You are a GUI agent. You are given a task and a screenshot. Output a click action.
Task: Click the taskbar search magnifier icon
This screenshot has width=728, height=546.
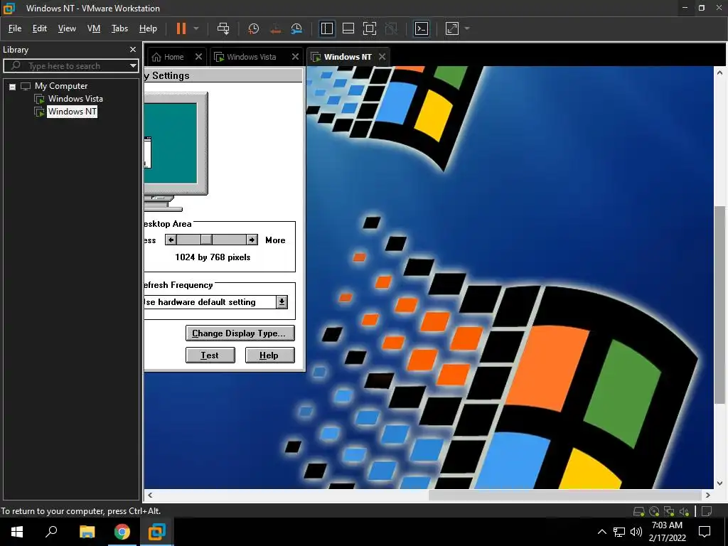(x=51, y=532)
